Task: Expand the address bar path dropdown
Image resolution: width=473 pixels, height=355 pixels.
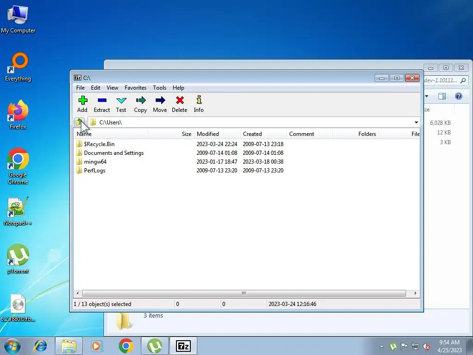Action: tap(416, 122)
